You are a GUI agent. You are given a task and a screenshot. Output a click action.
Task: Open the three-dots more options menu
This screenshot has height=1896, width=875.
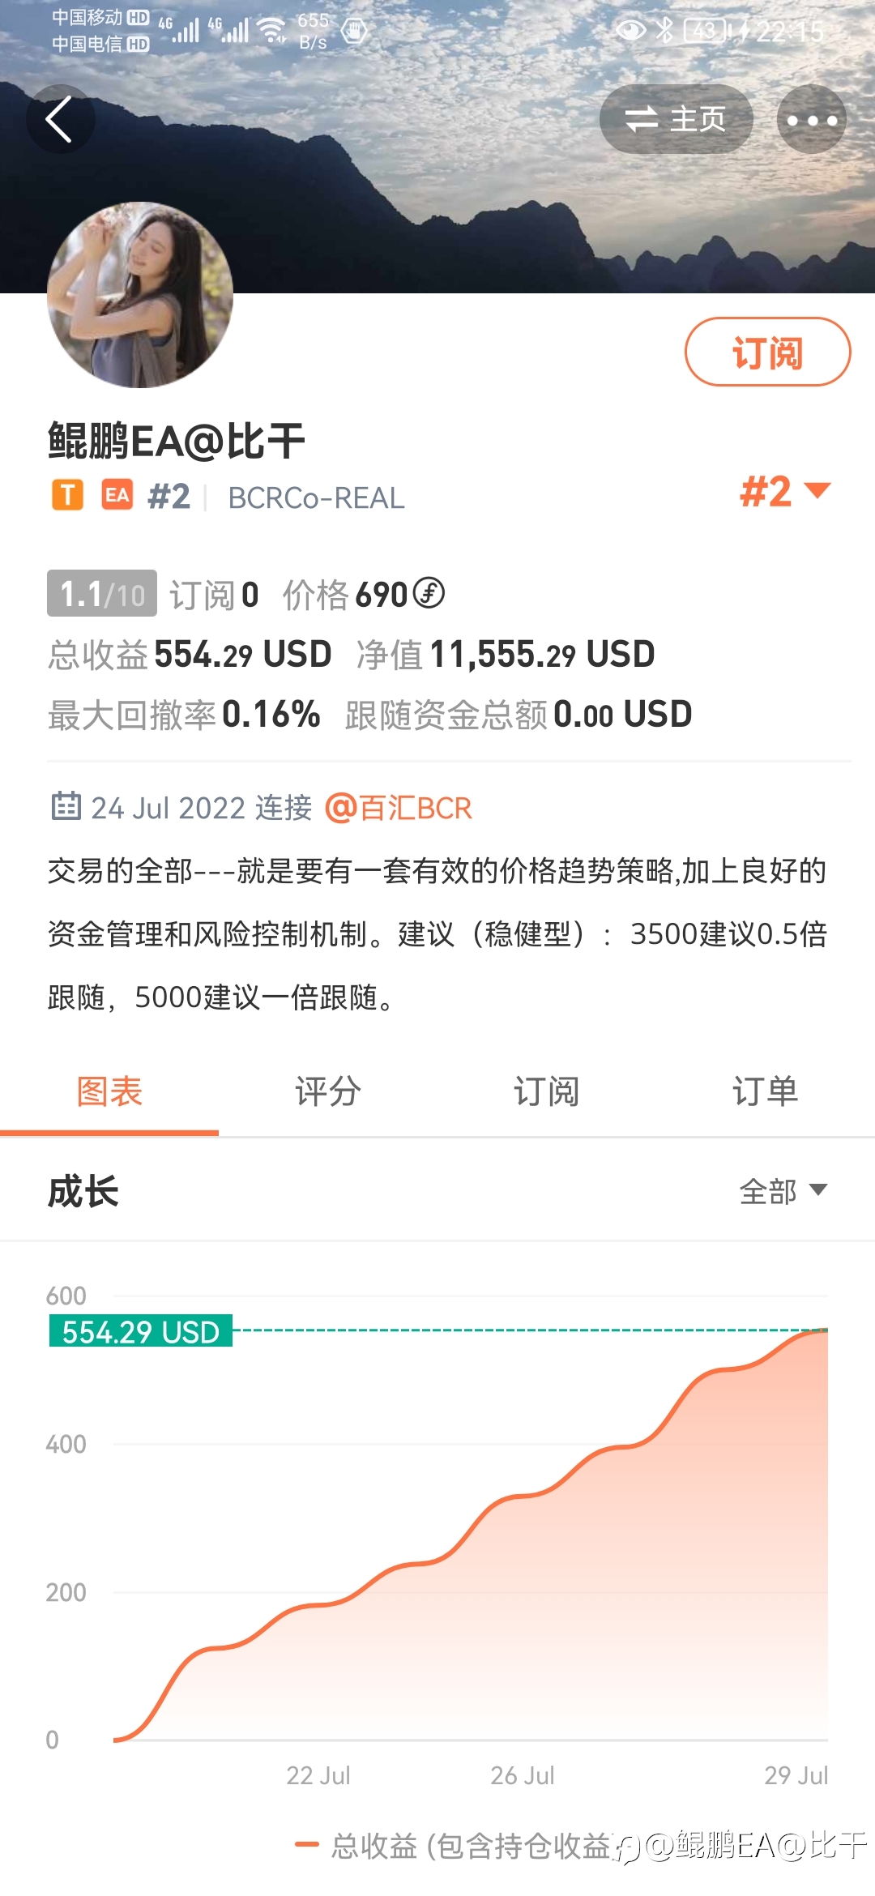(812, 120)
